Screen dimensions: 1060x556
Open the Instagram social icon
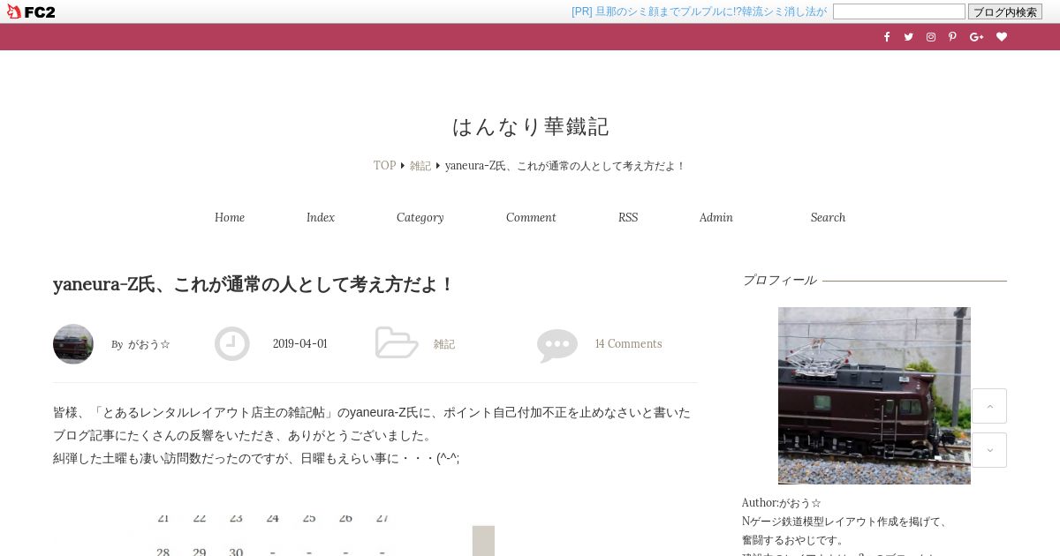click(930, 37)
